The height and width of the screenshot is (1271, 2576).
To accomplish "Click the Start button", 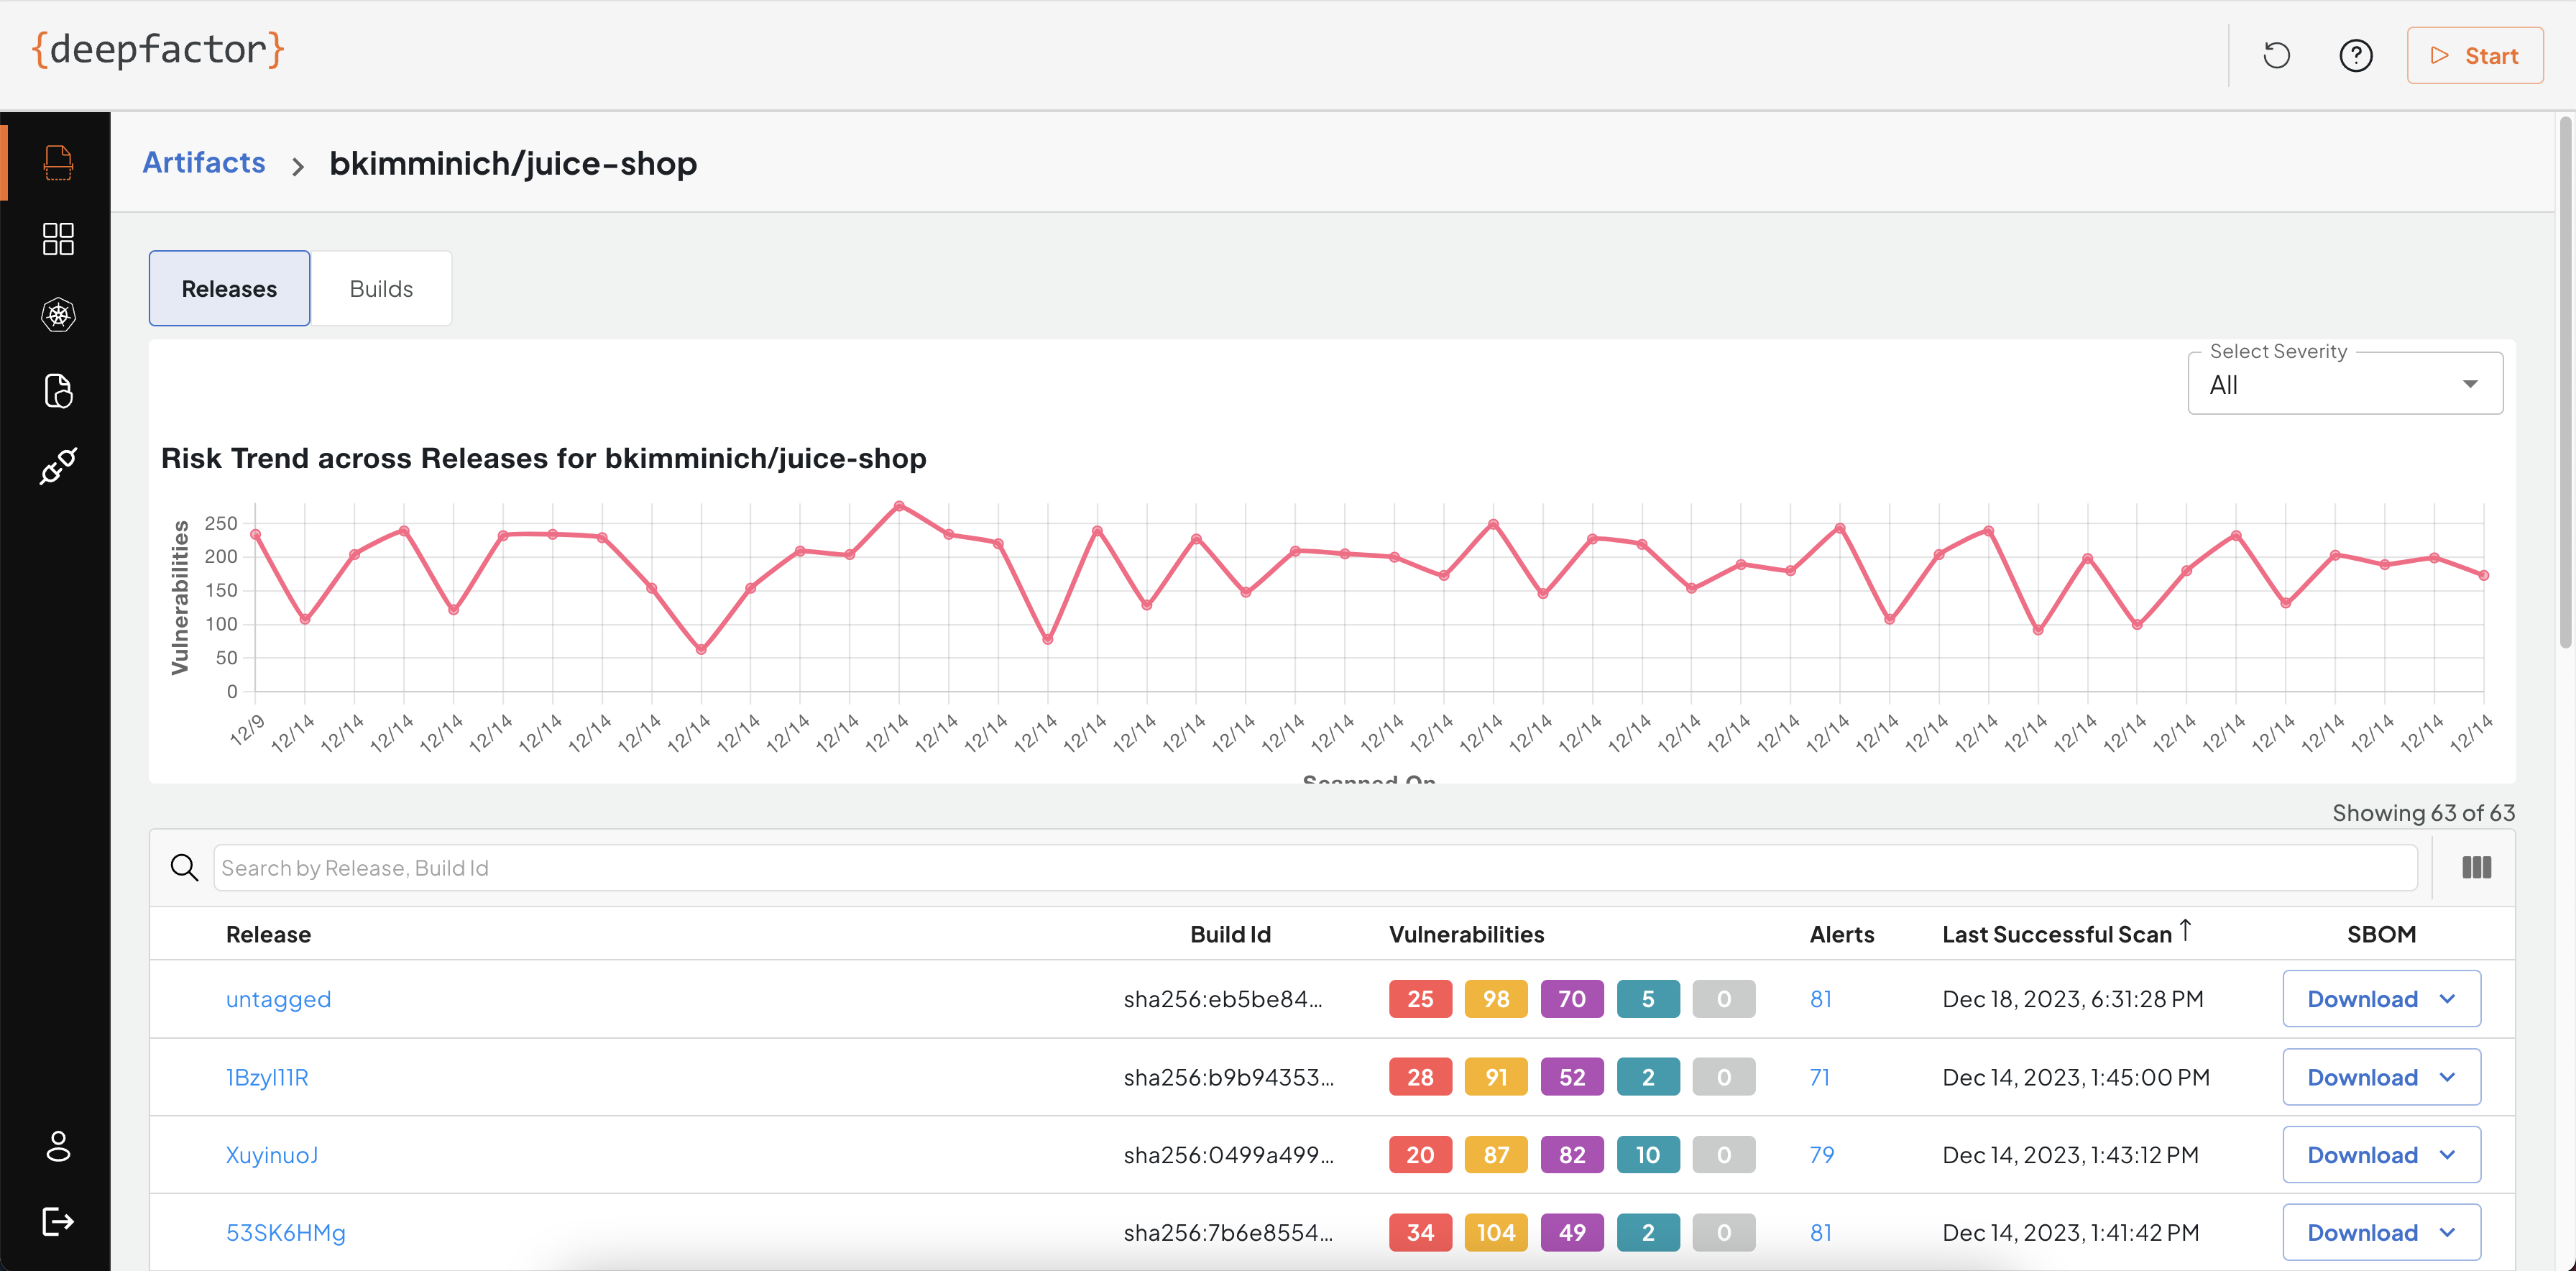I will 2474,56.
